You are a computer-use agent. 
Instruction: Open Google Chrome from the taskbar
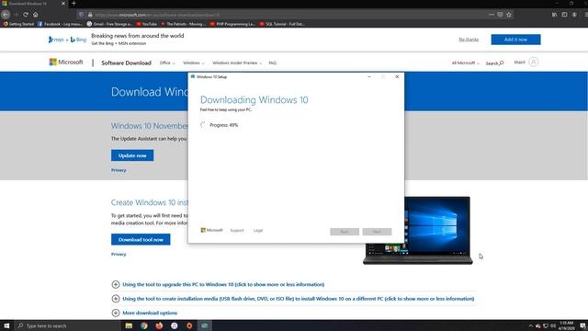(x=144, y=325)
